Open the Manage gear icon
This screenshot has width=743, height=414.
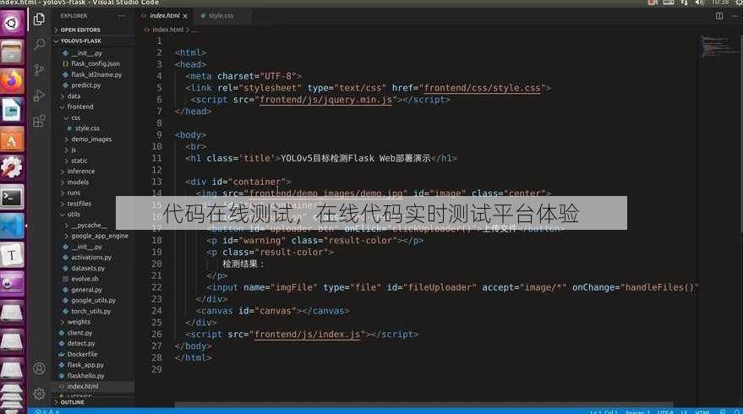[40, 394]
